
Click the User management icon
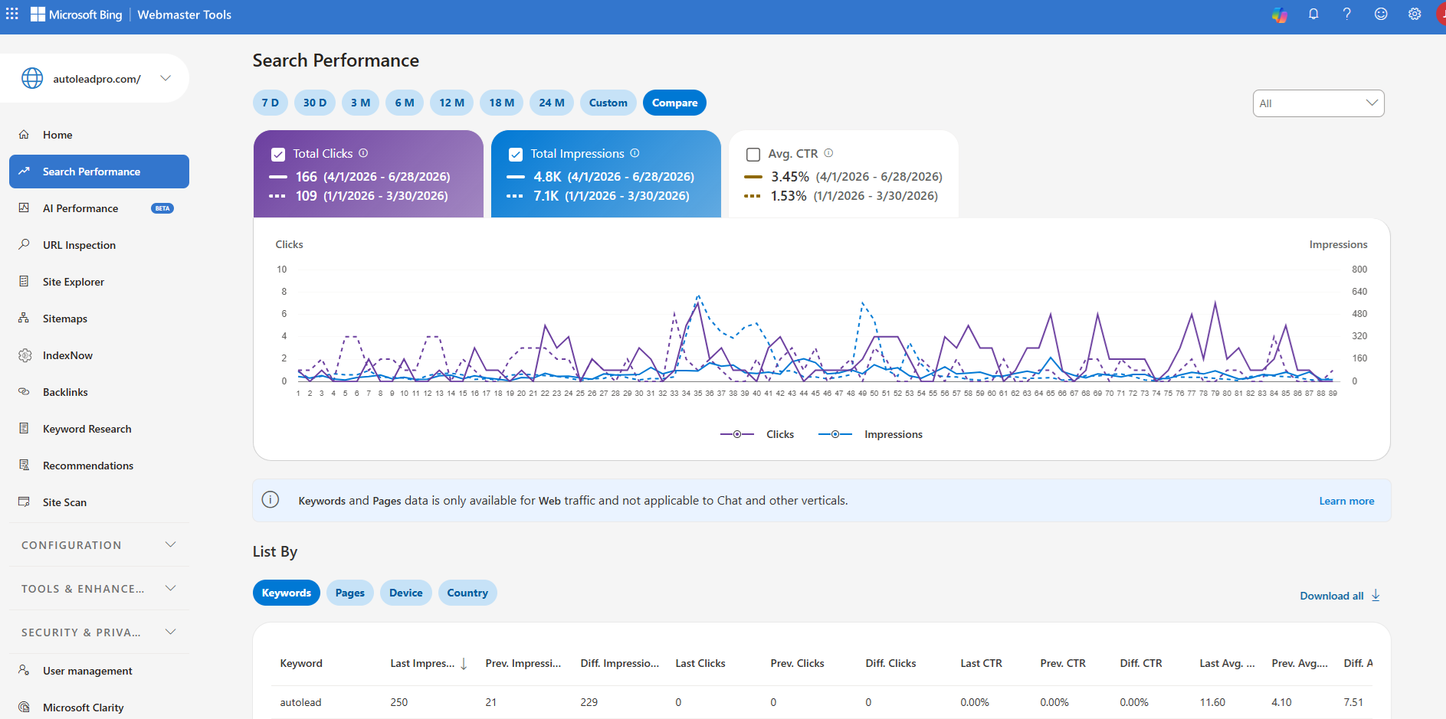[24, 670]
